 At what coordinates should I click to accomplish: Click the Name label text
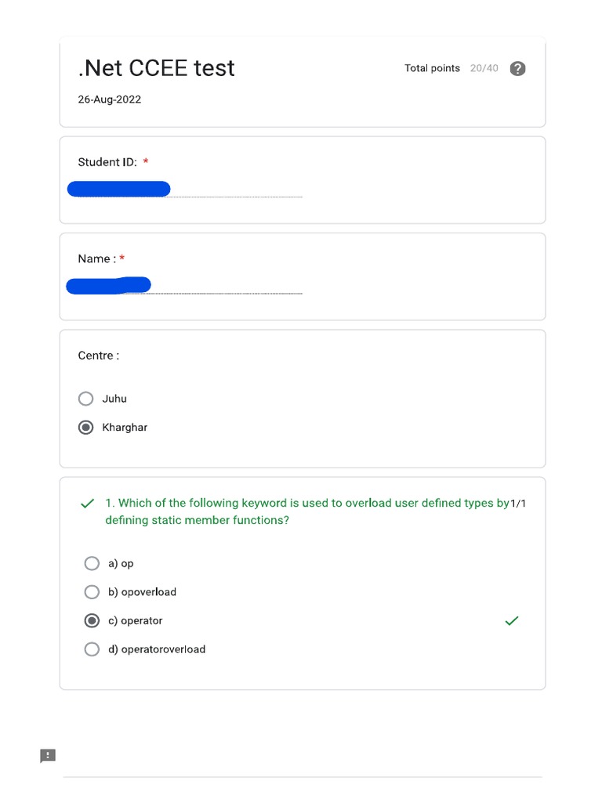point(96,259)
